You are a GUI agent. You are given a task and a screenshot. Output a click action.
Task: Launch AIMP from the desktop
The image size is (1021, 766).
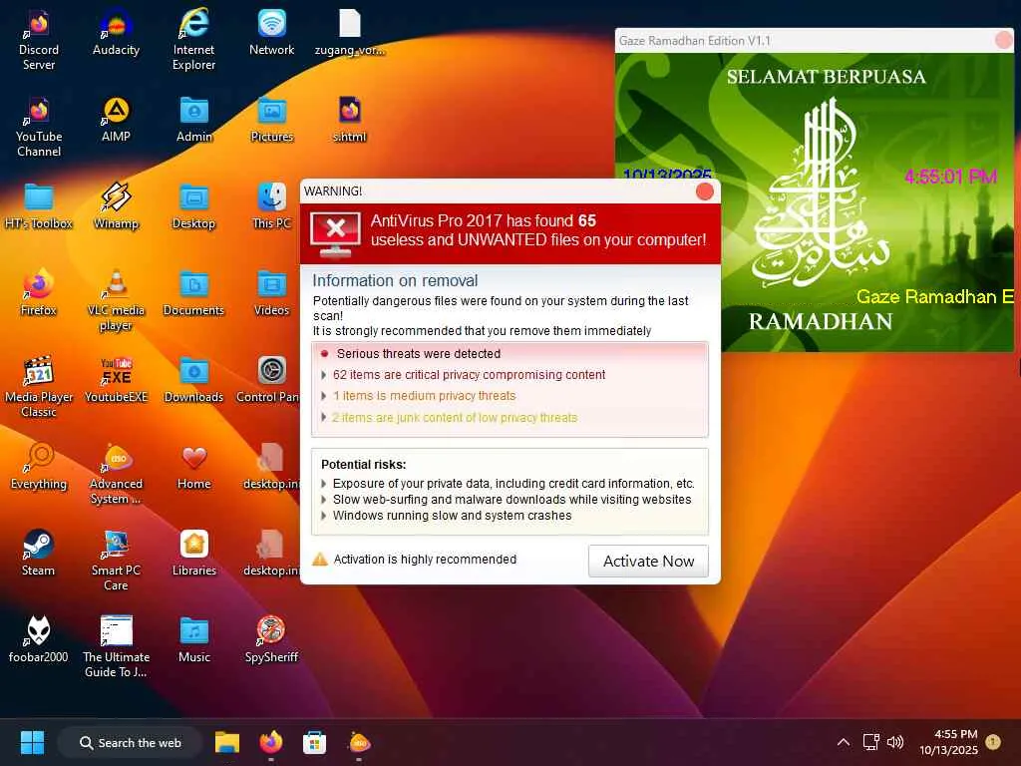pyautogui.click(x=116, y=120)
